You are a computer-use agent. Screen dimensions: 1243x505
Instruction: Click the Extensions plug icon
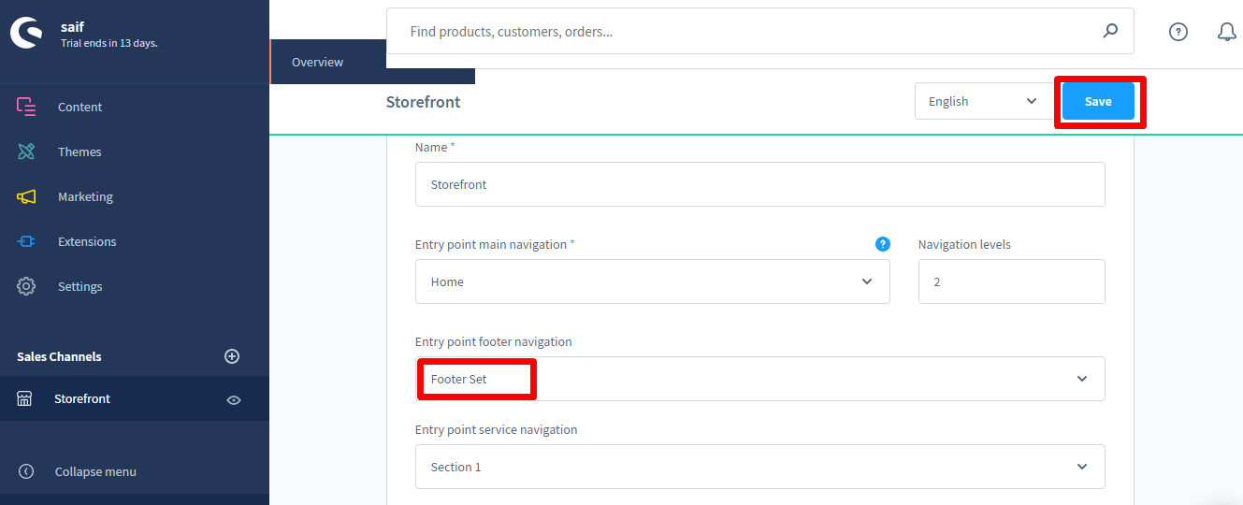(x=26, y=241)
